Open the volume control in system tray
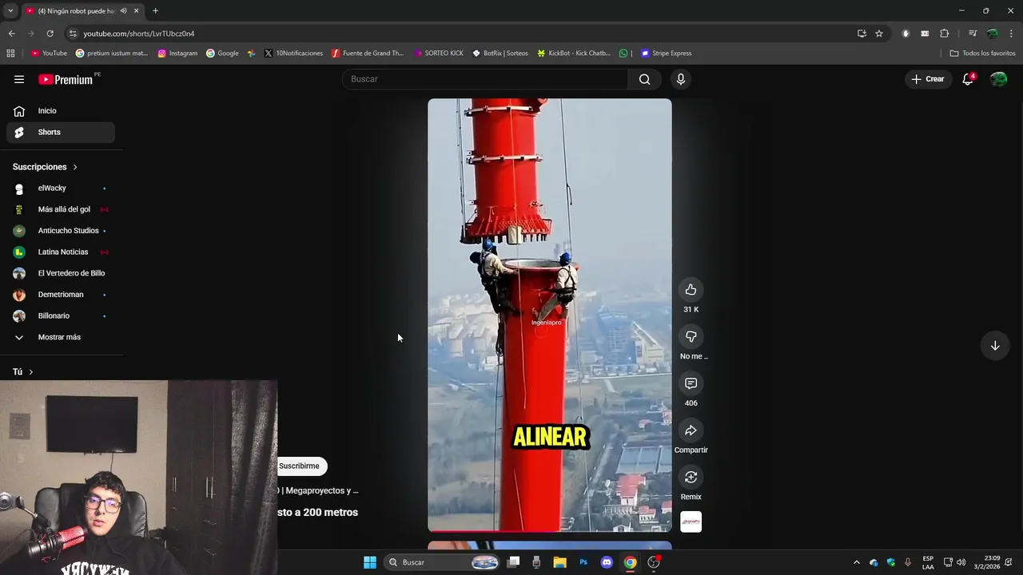 click(961, 562)
